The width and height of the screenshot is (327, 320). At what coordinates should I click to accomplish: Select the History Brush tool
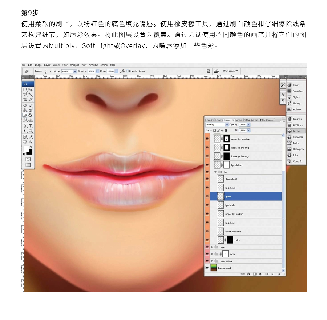pos(31,110)
